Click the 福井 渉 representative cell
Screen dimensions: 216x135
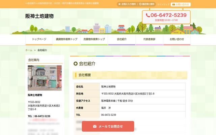142,108
